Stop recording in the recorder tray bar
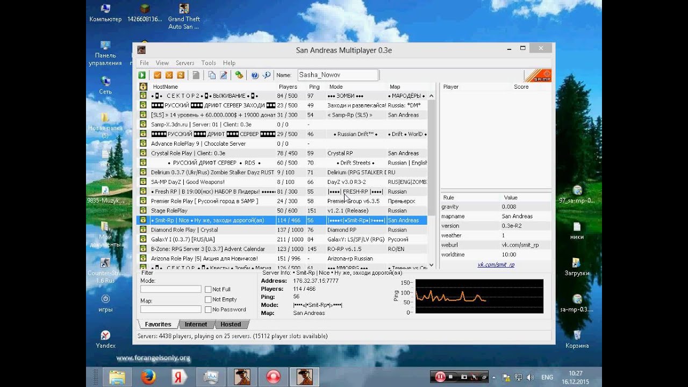Image resolution: width=688 pixels, height=387 pixels. click(451, 377)
